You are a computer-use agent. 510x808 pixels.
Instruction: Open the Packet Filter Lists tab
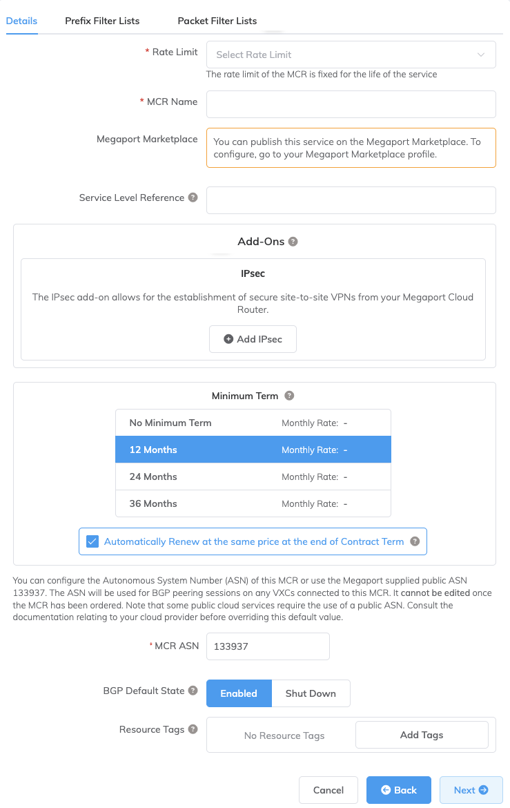(x=217, y=21)
